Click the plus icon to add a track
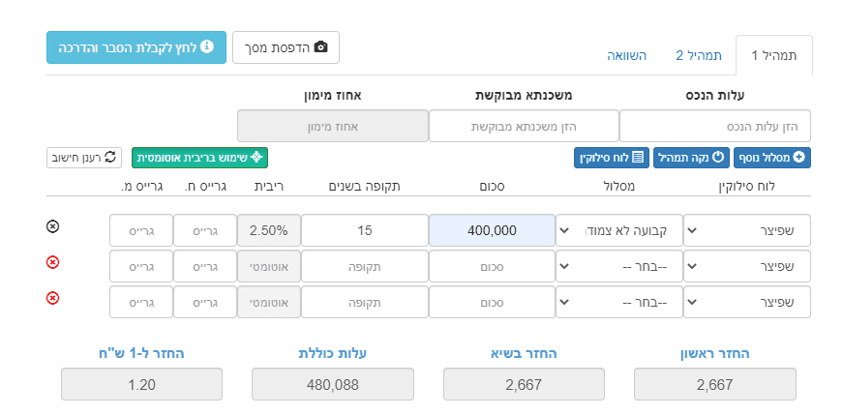The image size is (843, 416). (x=799, y=157)
